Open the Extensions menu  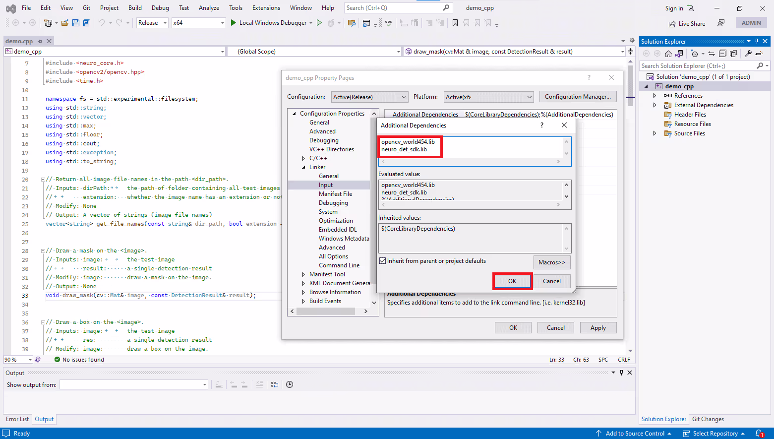(266, 8)
